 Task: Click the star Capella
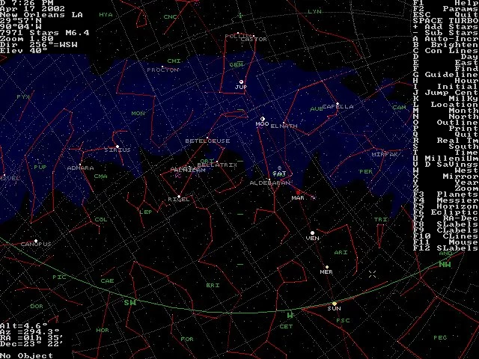338,104
